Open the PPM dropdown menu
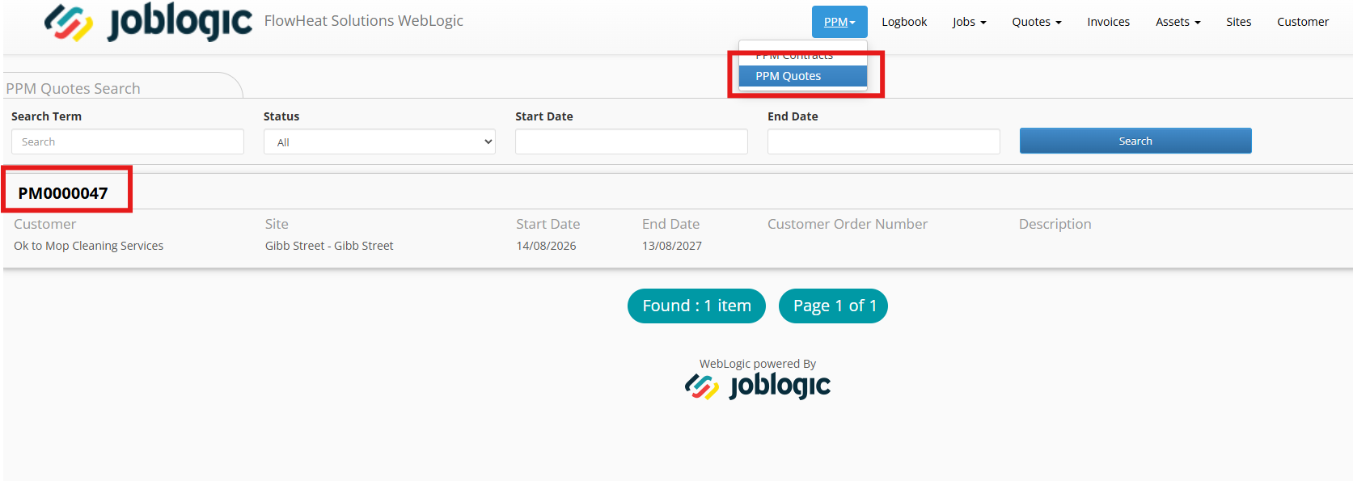 pyautogui.click(x=839, y=22)
